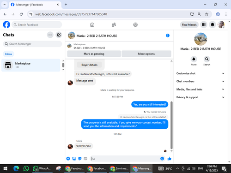Click conversation scrollbar thumb
The image size is (231, 173).
[171, 125]
